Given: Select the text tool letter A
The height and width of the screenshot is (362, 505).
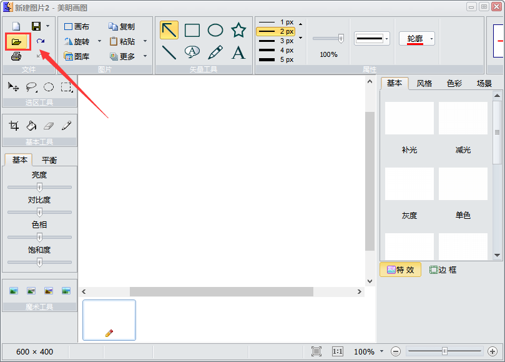Looking at the screenshot, I should click(x=238, y=53).
